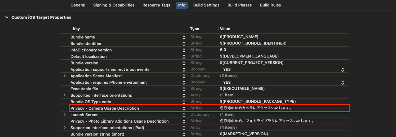
Task: Select Application supports indirect input events key
Action: [x=110, y=69]
